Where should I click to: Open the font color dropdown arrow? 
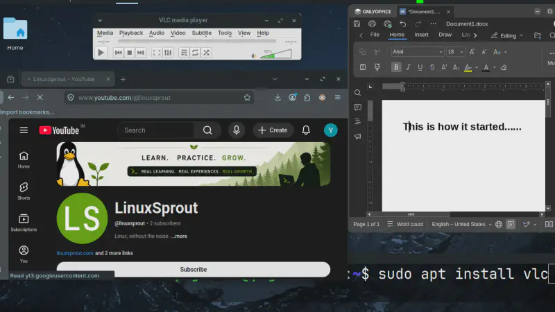coord(495,67)
